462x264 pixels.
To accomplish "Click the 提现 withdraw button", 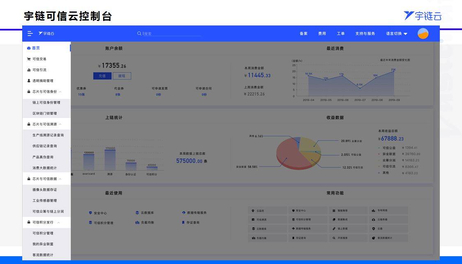I will point(122,76).
